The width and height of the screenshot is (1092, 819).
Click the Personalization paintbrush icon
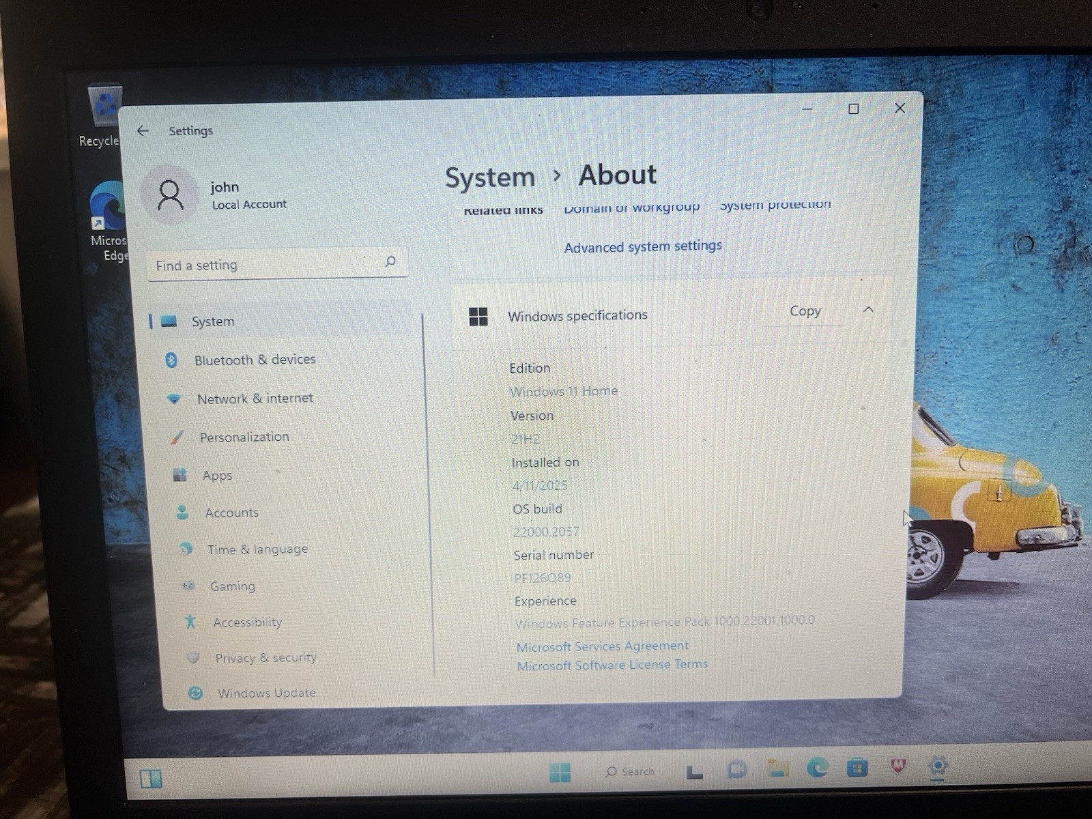[x=177, y=437]
